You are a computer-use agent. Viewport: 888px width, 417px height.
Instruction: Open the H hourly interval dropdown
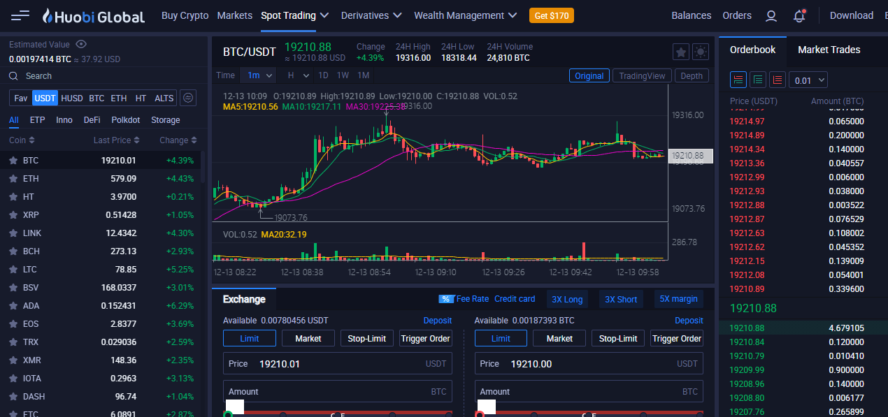click(x=296, y=75)
